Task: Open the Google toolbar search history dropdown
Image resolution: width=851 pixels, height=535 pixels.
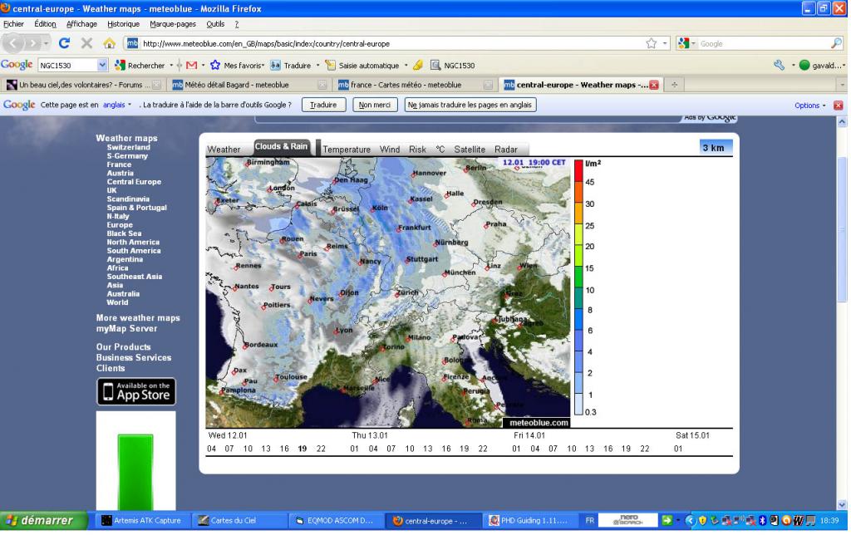Action: tap(102, 65)
